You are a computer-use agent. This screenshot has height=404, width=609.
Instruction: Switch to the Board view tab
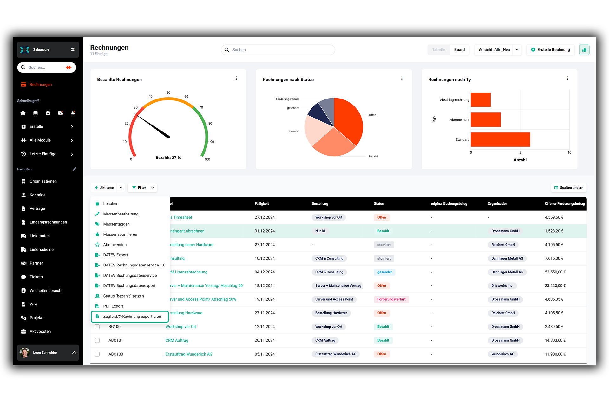459,50
